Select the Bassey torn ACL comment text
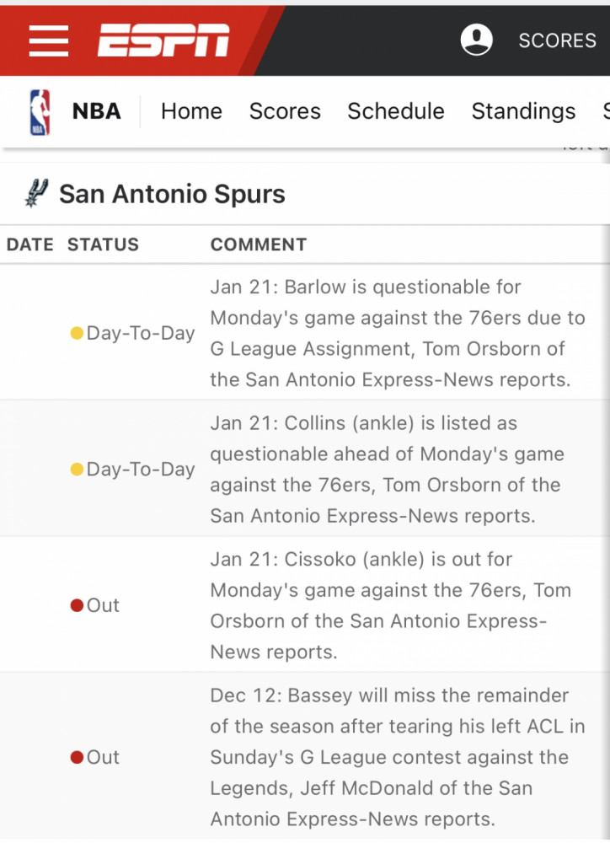610x843 pixels. 398,757
